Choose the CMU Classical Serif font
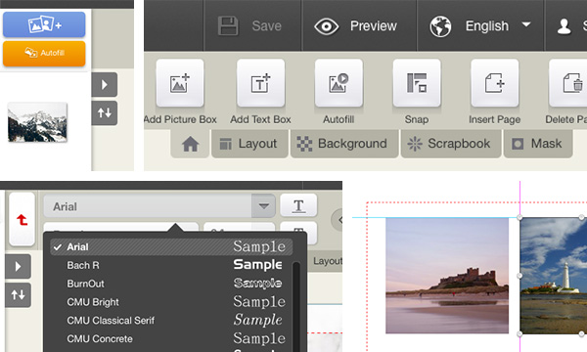Image resolution: width=587 pixels, height=352 pixels. (171, 320)
